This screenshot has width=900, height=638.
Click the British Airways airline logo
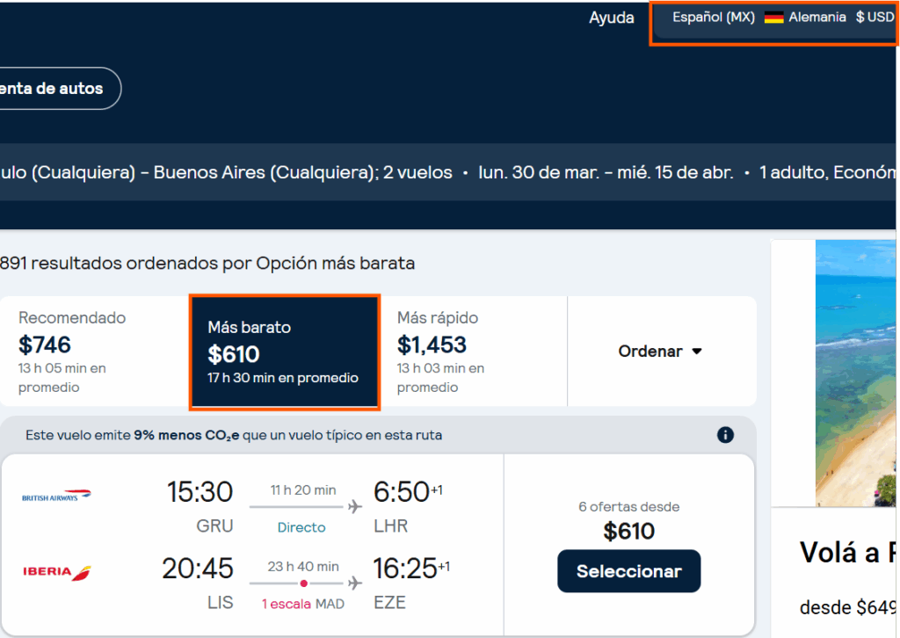click(x=56, y=497)
